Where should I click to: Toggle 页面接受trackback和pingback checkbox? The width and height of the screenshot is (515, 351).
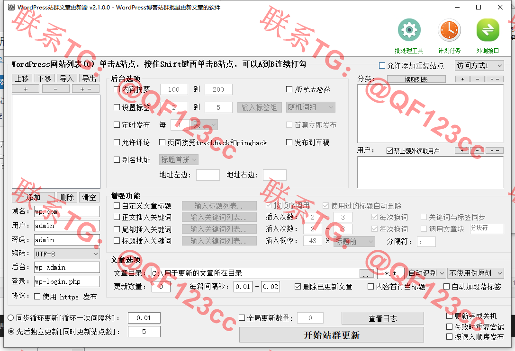point(162,142)
